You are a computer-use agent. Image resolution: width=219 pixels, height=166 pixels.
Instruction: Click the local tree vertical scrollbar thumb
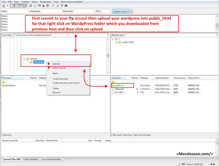(x=108, y=55)
